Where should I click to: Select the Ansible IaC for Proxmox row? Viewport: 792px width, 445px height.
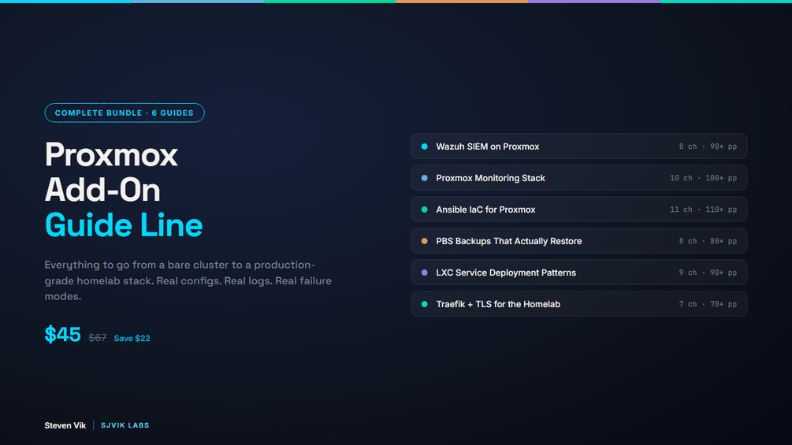tap(579, 210)
